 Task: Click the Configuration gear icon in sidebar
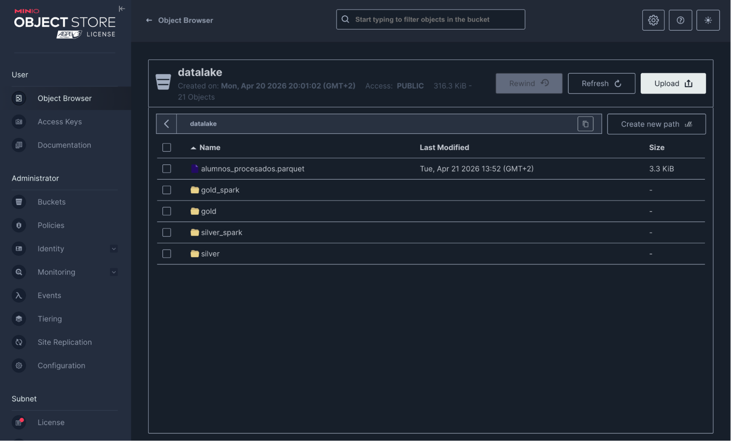click(x=19, y=366)
